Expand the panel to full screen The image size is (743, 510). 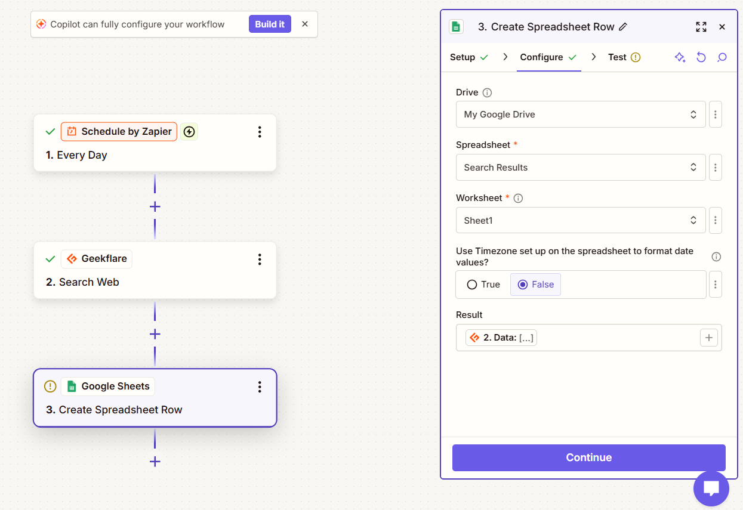(701, 27)
